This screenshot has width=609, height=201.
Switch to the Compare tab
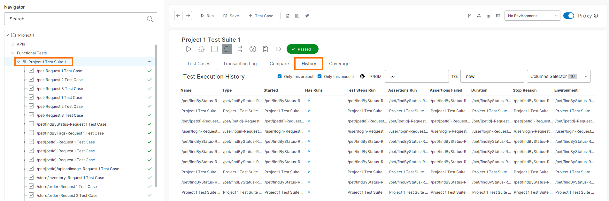click(279, 64)
